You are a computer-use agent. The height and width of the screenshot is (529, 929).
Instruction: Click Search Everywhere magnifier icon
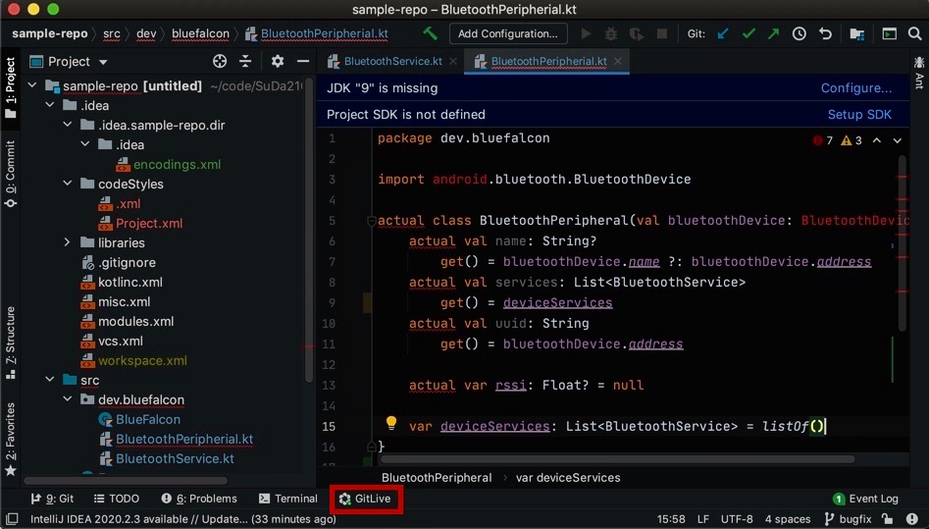click(x=915, y=33)
